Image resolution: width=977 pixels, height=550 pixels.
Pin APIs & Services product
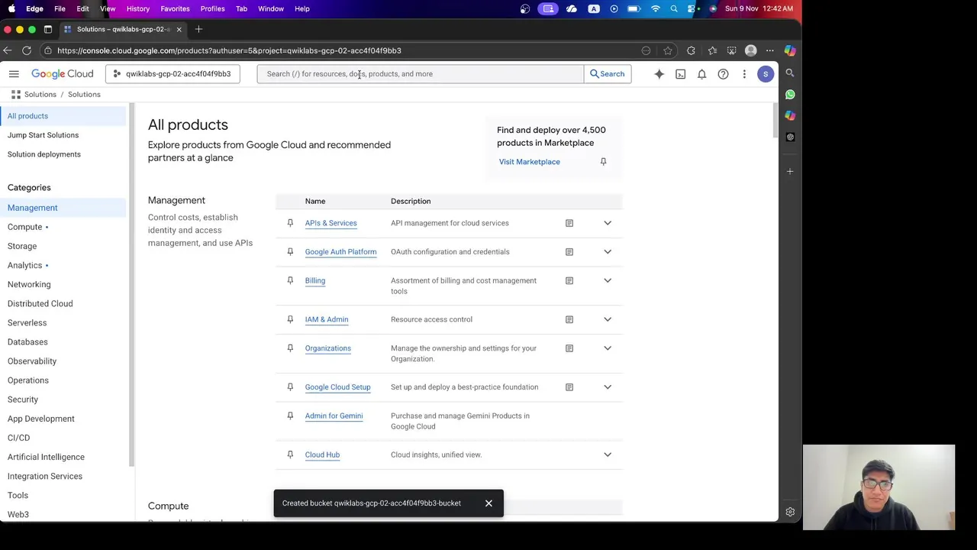[290, 223]
